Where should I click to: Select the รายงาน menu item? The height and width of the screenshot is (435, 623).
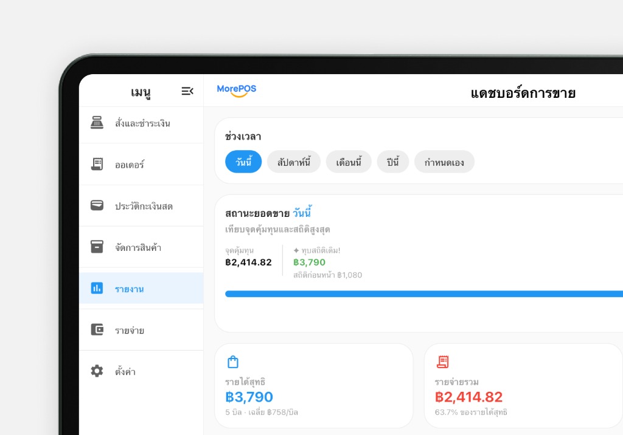coord(141,288)
